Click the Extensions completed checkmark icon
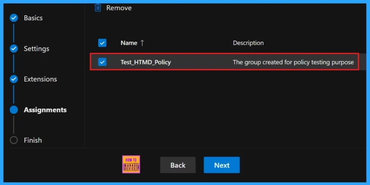 click(x=14, y=79)
